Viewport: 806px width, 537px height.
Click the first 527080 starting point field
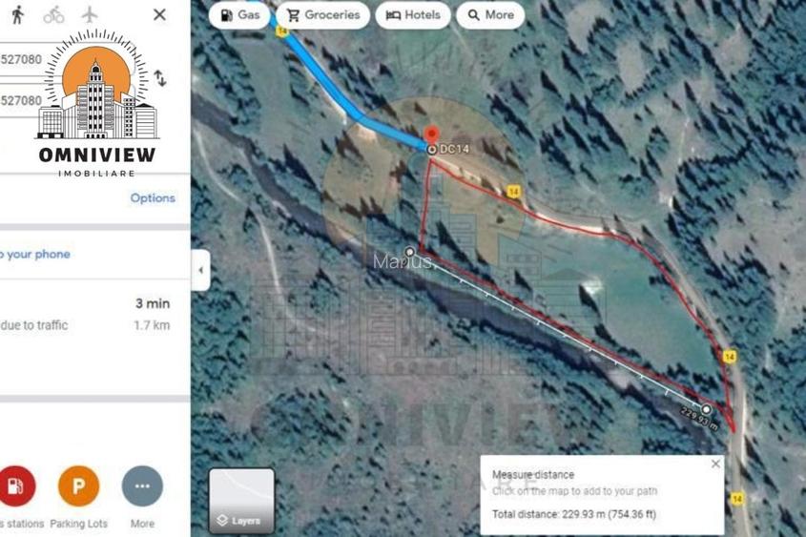21,59
